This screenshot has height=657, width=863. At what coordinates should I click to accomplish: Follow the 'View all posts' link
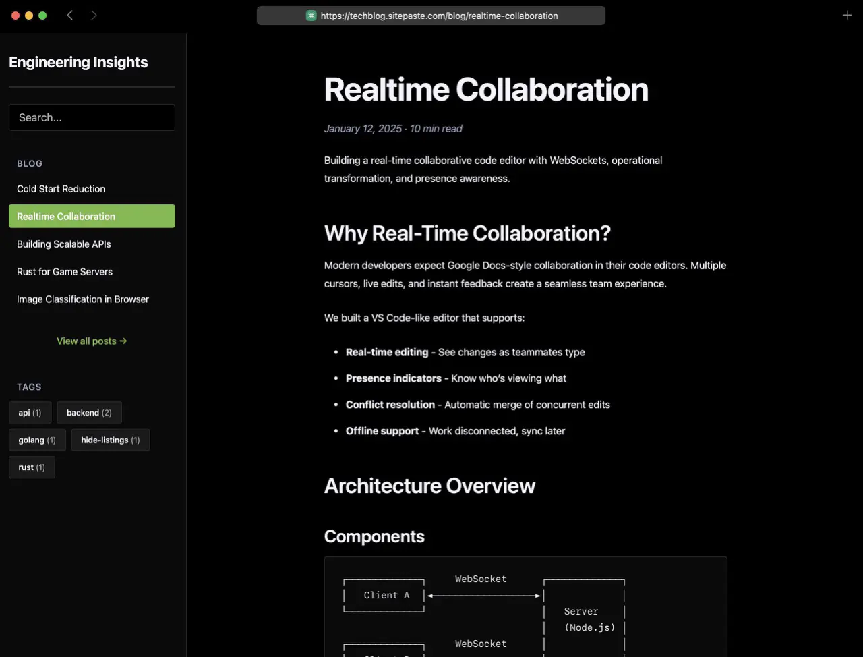[92, 341]
